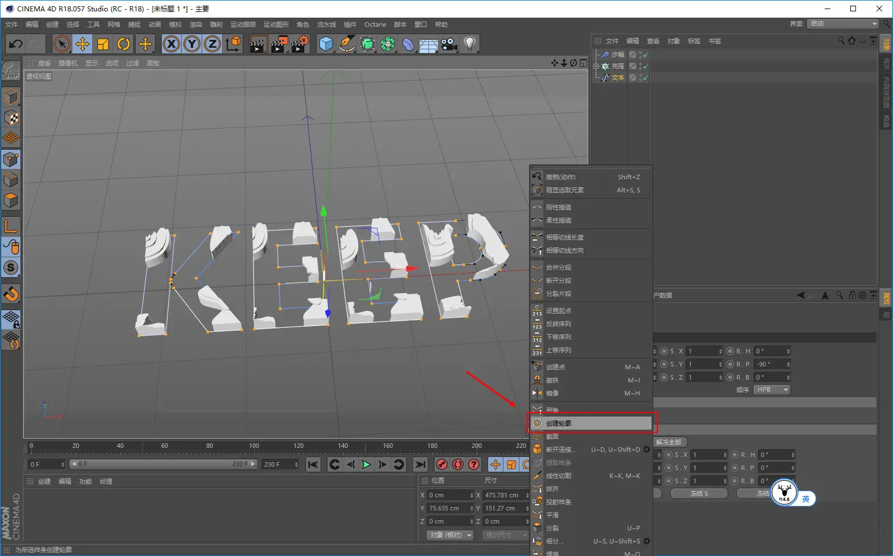Go to start of animation
The image size is (893, 556).
point(313,464)
